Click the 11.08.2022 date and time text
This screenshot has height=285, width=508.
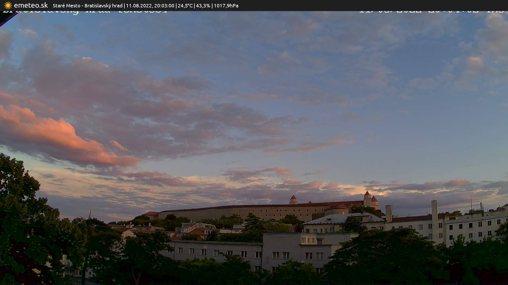(x=150, y=6)
